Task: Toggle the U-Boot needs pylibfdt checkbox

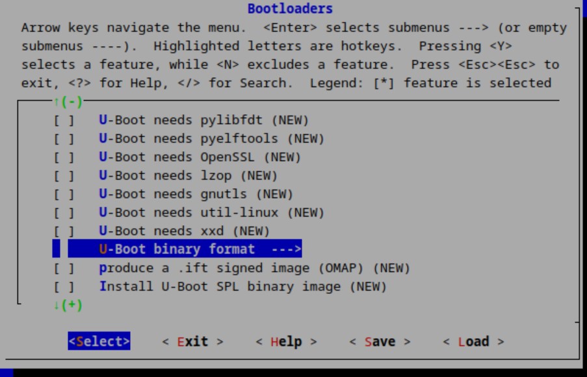Action: (64, 120)
